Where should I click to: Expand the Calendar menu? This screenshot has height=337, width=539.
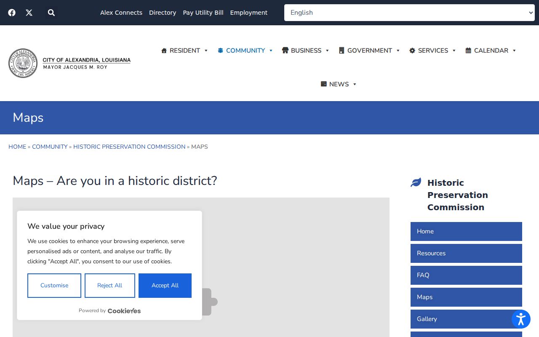pos(491,51)
